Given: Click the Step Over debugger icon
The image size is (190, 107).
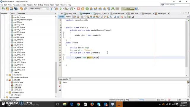Looking at the screenshot, I should [91, 9].
